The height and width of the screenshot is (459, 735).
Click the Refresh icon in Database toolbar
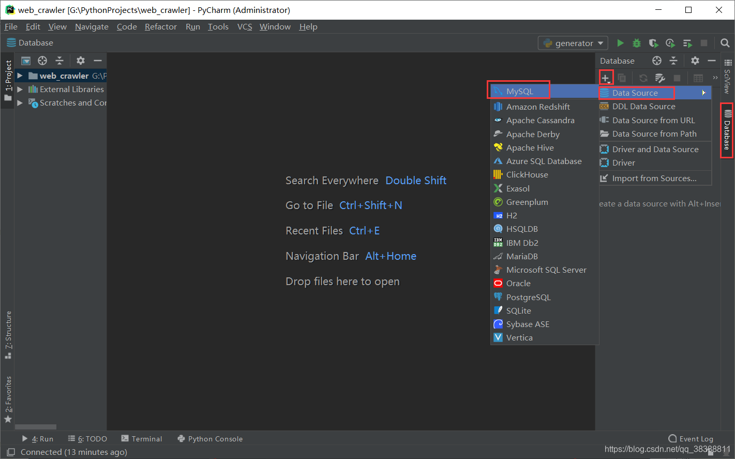pyautogui.click(x=643, y=78)
